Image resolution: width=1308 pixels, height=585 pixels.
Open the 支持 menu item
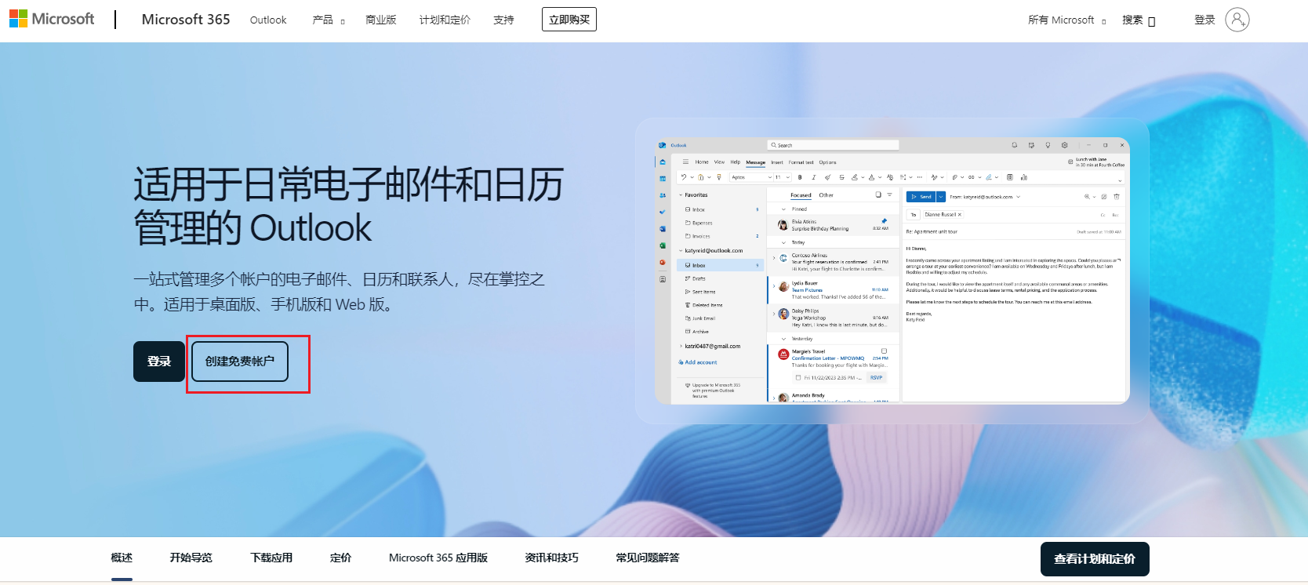[503, 20]
